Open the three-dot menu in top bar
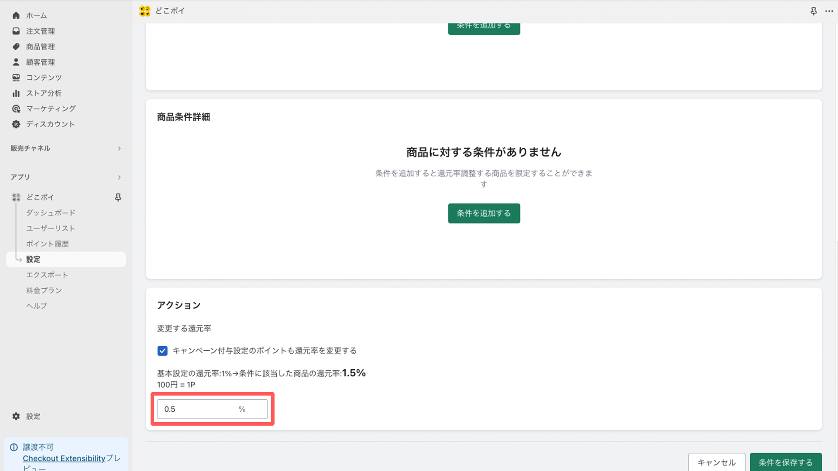This screenshot has height=471, width=838. click(829, 11)
